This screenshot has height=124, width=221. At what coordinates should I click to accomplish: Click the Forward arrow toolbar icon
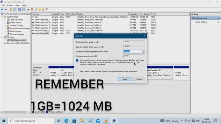[x=6, y=9]
